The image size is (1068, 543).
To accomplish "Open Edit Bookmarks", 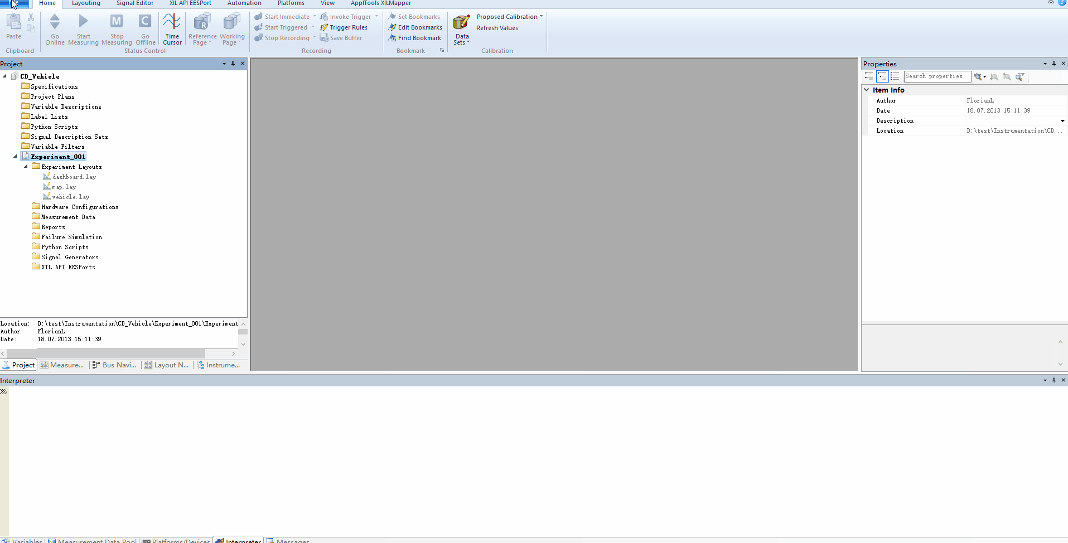I will click(415, 27).
